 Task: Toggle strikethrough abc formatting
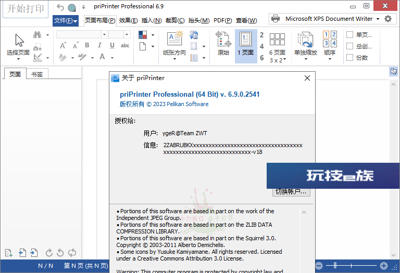tap(125, 45)
